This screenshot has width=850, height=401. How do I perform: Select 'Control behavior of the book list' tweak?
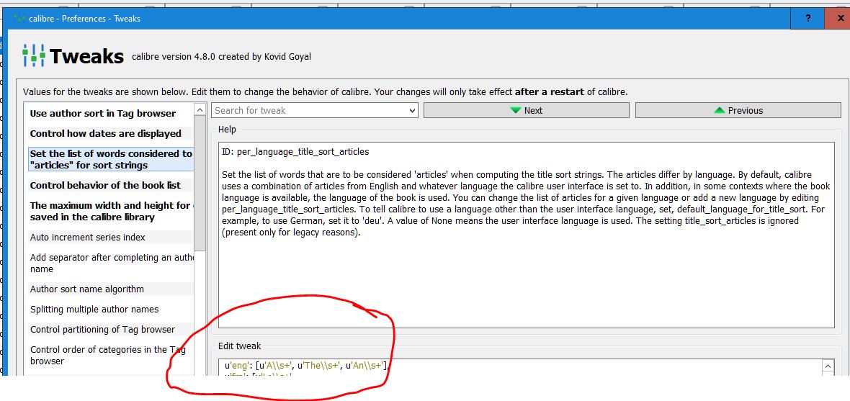coord(111,185)
